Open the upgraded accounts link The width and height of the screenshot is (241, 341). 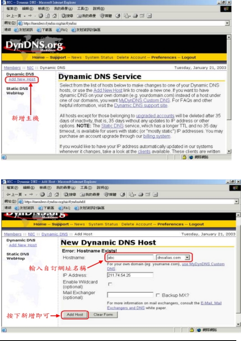click(x=155, y=116)
